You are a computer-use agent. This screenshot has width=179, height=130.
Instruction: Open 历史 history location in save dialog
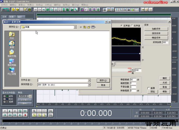[x=12, y=36]
